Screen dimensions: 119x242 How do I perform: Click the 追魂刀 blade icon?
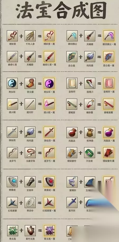pyautogui.click(x=90, y=83)
